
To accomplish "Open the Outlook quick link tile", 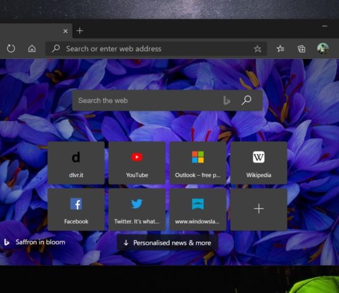I will coord(198,163).
